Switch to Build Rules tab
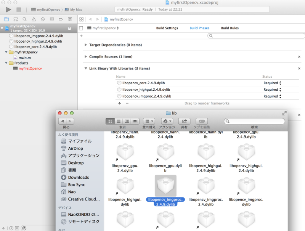Image resolution: width=305 pixels, height=231 pixels. click(x=230, y=28)
